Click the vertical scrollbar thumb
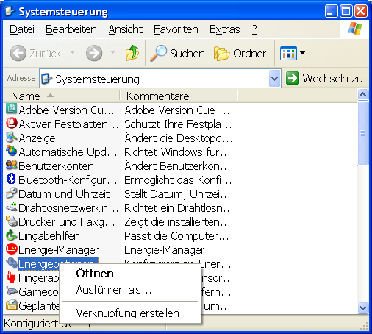 pyautogui.click(x=362, y=134)
